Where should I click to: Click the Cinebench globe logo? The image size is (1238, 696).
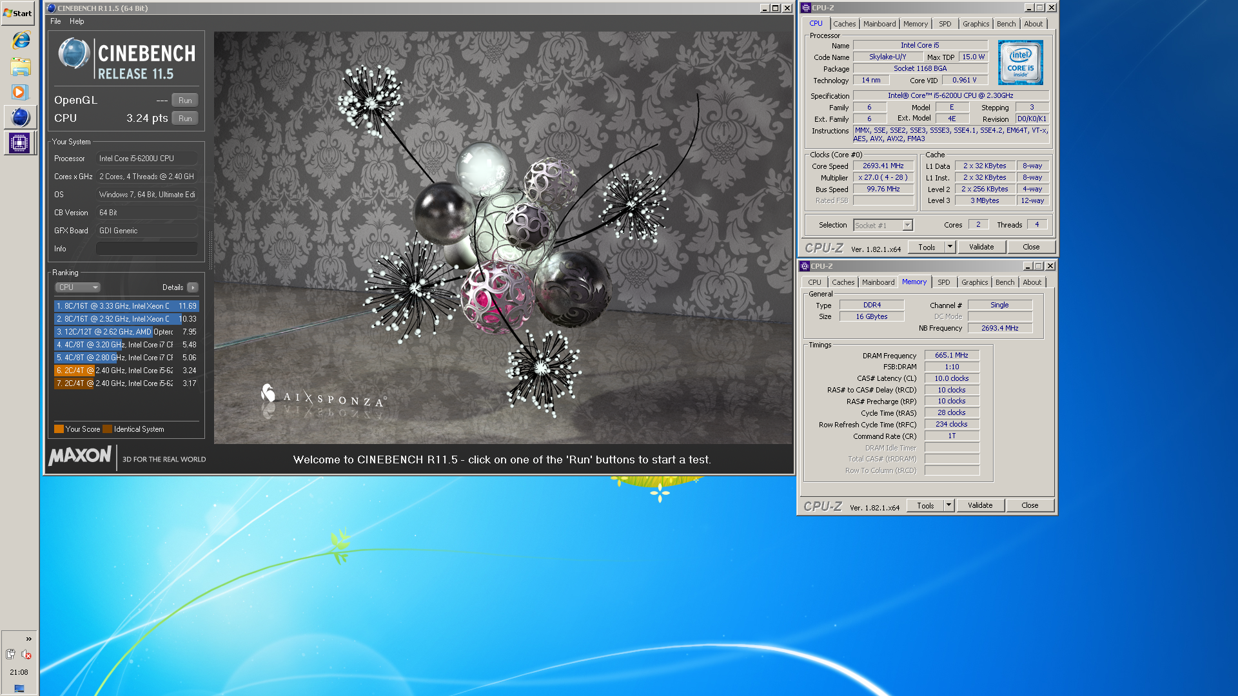coord(74,53)
